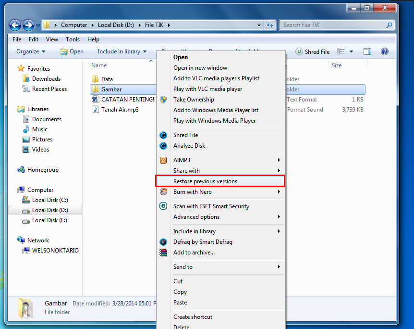The image size is (414, 329).
Task: Open the Tools menu
Action: 73,39
